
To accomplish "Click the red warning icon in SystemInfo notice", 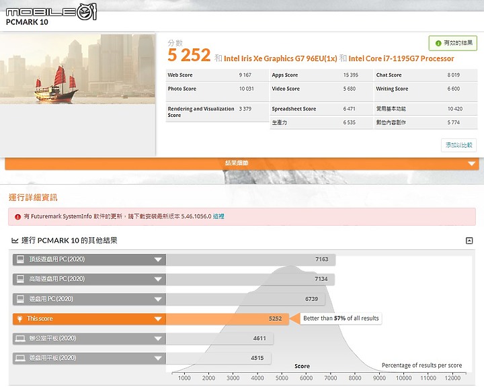I will tap(17, 216).
